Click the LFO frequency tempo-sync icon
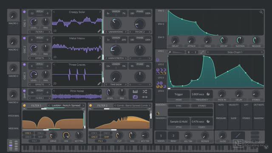The image size is (272, 153). point(208,94)
